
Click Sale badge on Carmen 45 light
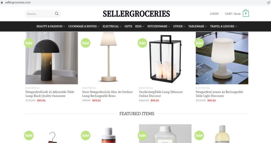coord(199,43)
